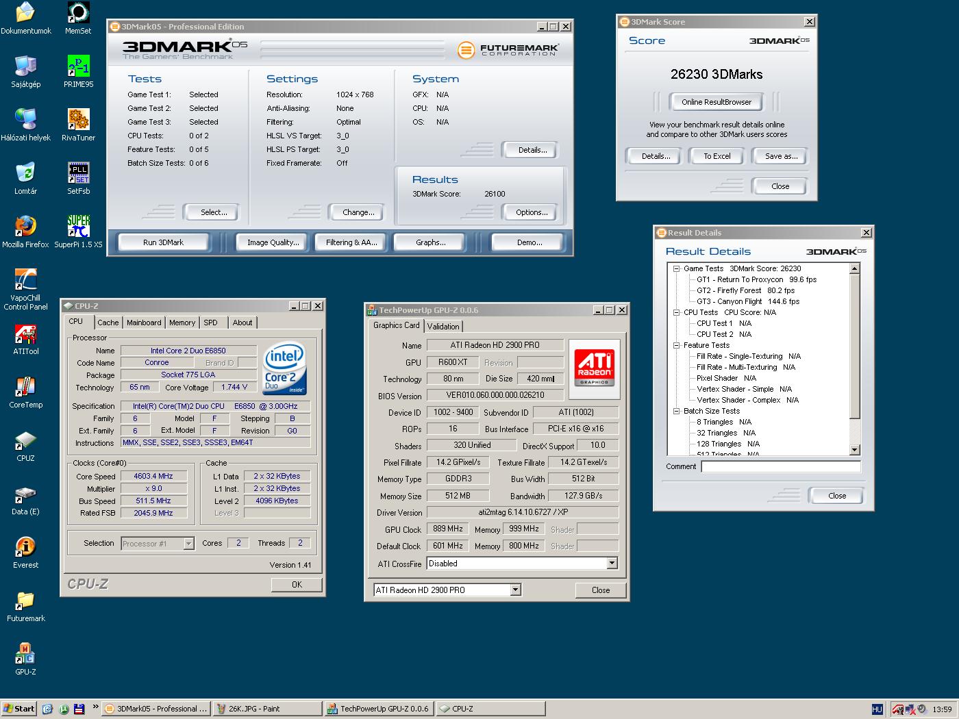Switch to Validation tab in GPU-Z
Screen dimensions: 959x719
pos(443,327)
